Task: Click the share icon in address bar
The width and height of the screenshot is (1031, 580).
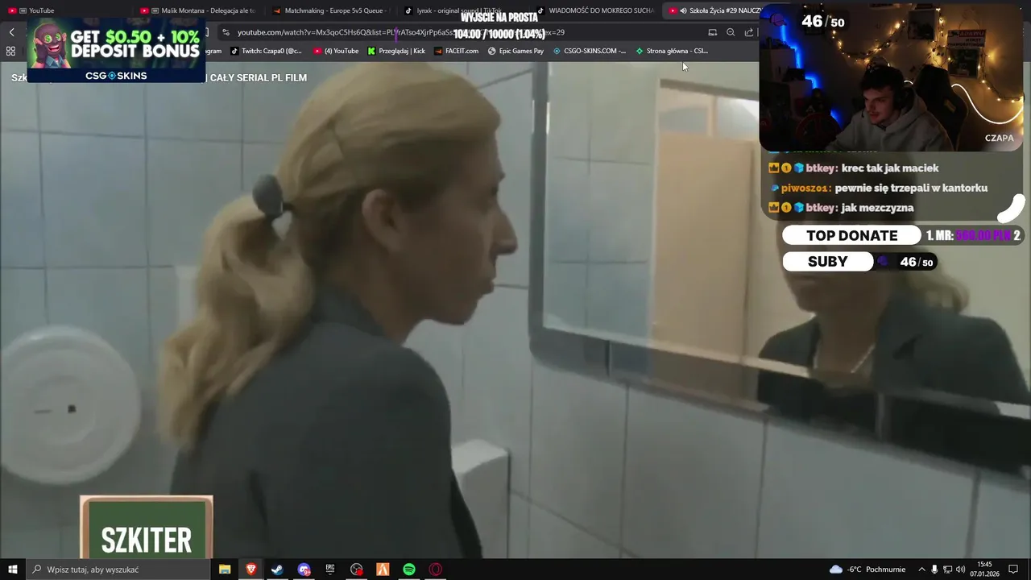Action: (x=749, y=32)
